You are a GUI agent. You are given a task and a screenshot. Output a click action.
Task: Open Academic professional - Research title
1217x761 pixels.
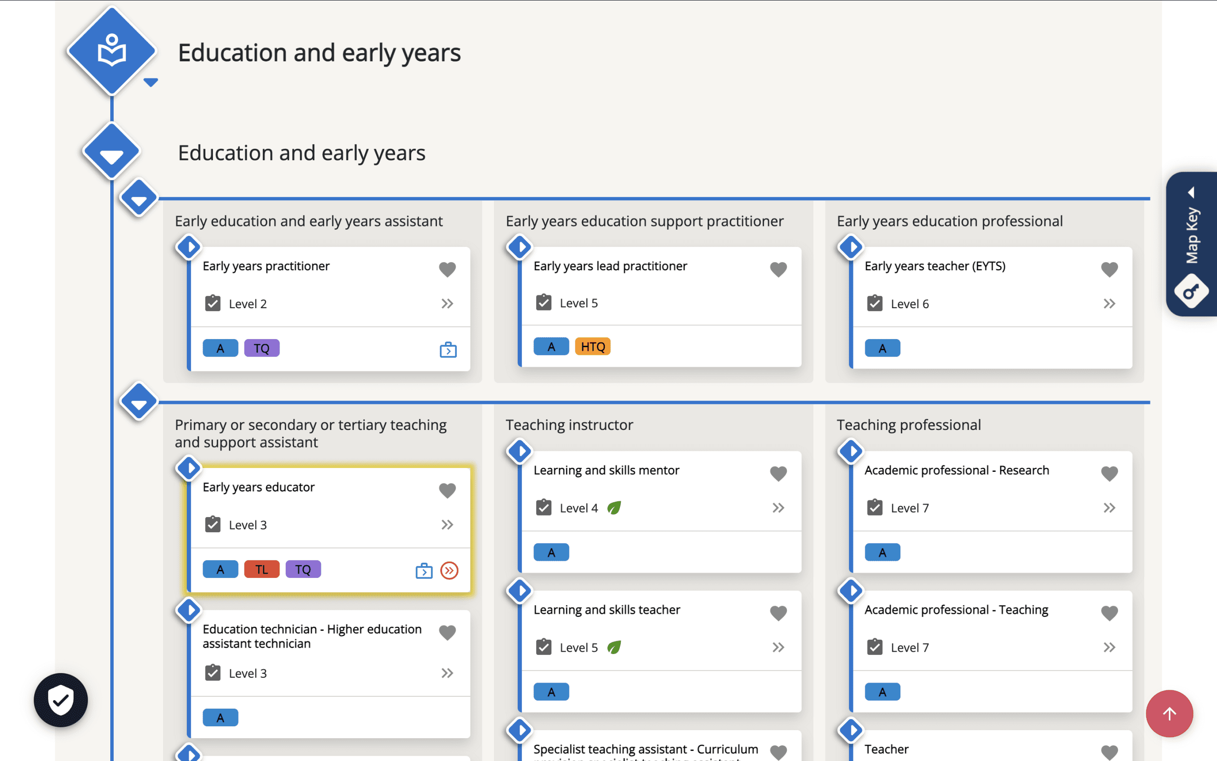tap(956, 470)
